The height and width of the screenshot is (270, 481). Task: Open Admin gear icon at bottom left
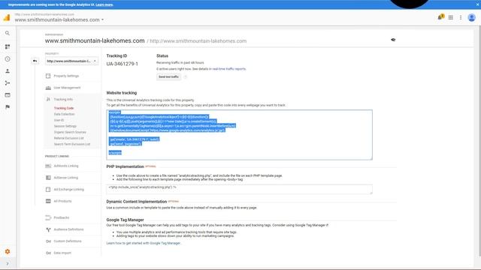(8, 252)
